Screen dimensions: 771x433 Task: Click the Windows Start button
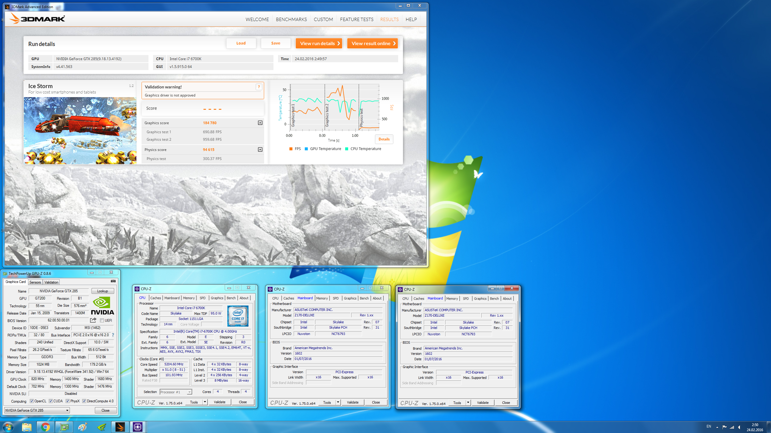[8, 427]
